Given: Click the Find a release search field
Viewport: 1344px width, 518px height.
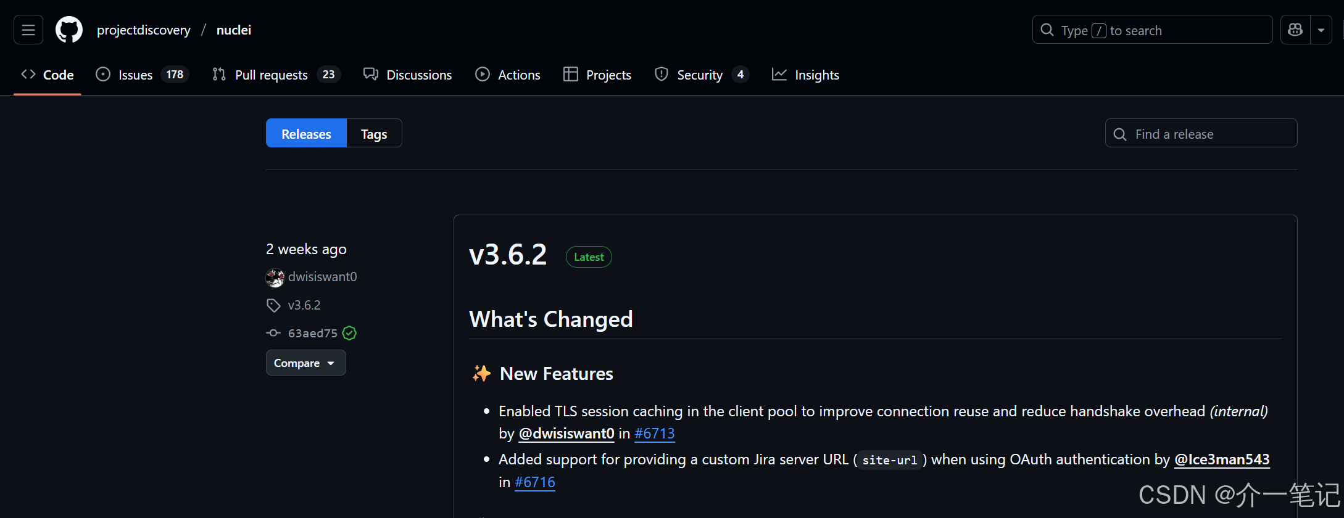Looking at the screenshot, I should click(1201, 133).
